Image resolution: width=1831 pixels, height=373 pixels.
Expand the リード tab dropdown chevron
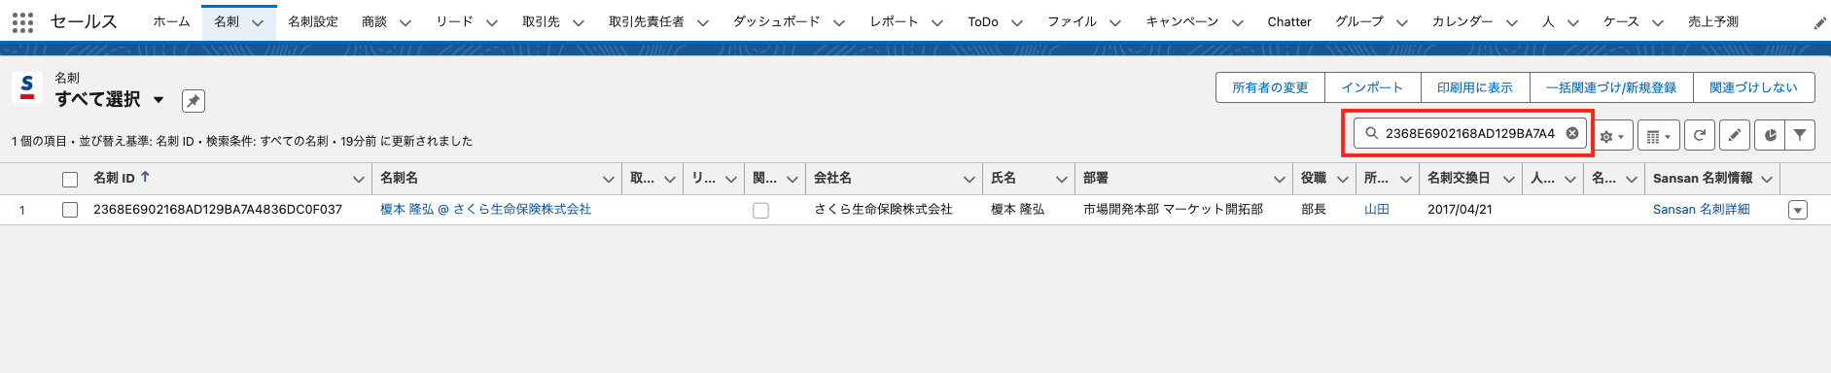coord(492,22)
